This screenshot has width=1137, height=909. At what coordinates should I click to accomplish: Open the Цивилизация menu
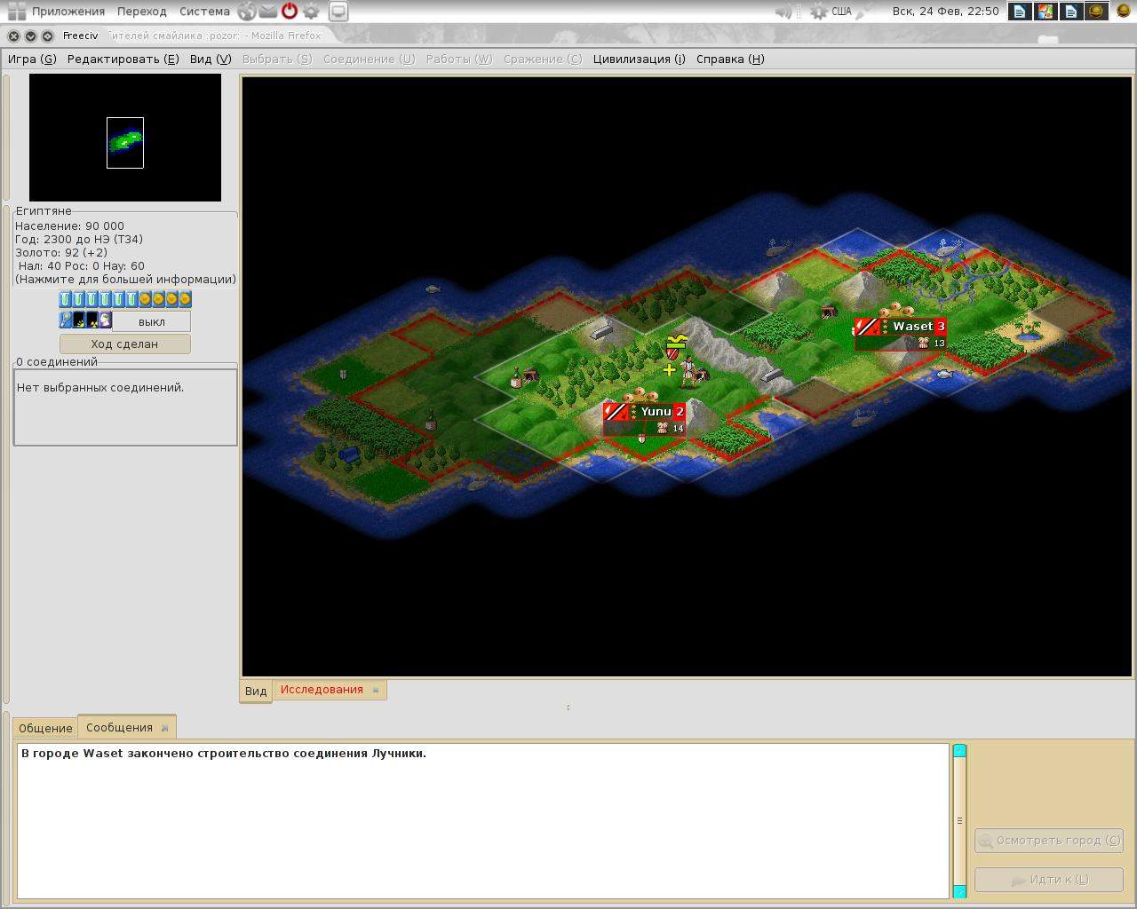tap(640, 59)
